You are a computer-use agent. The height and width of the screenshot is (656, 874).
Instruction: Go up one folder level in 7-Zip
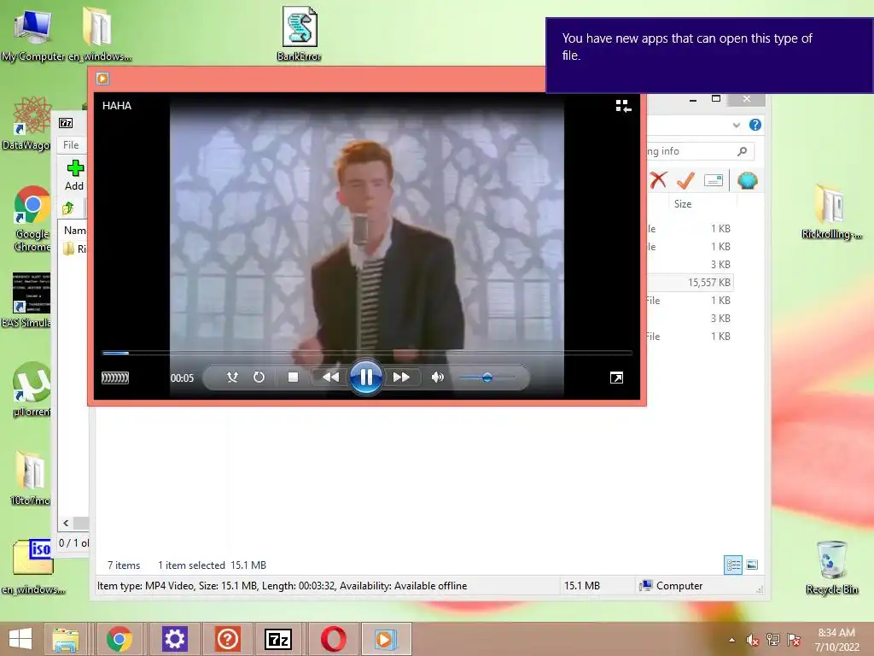tap(68, 208)
